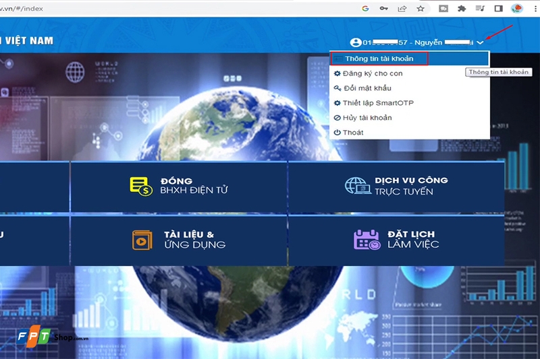This screenshot has height=359, width=540.
Task: Click the gear icon beside Đăng ký cho con
Action: 337,73
